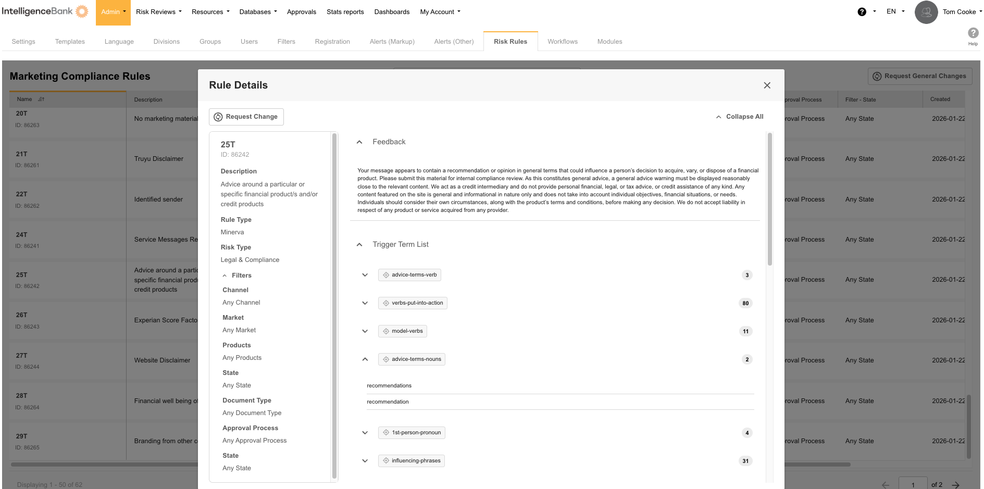Screen dimensions: 984x489
Task: Expand the verbs-put-into-action term list
Action: pos(365,303)
